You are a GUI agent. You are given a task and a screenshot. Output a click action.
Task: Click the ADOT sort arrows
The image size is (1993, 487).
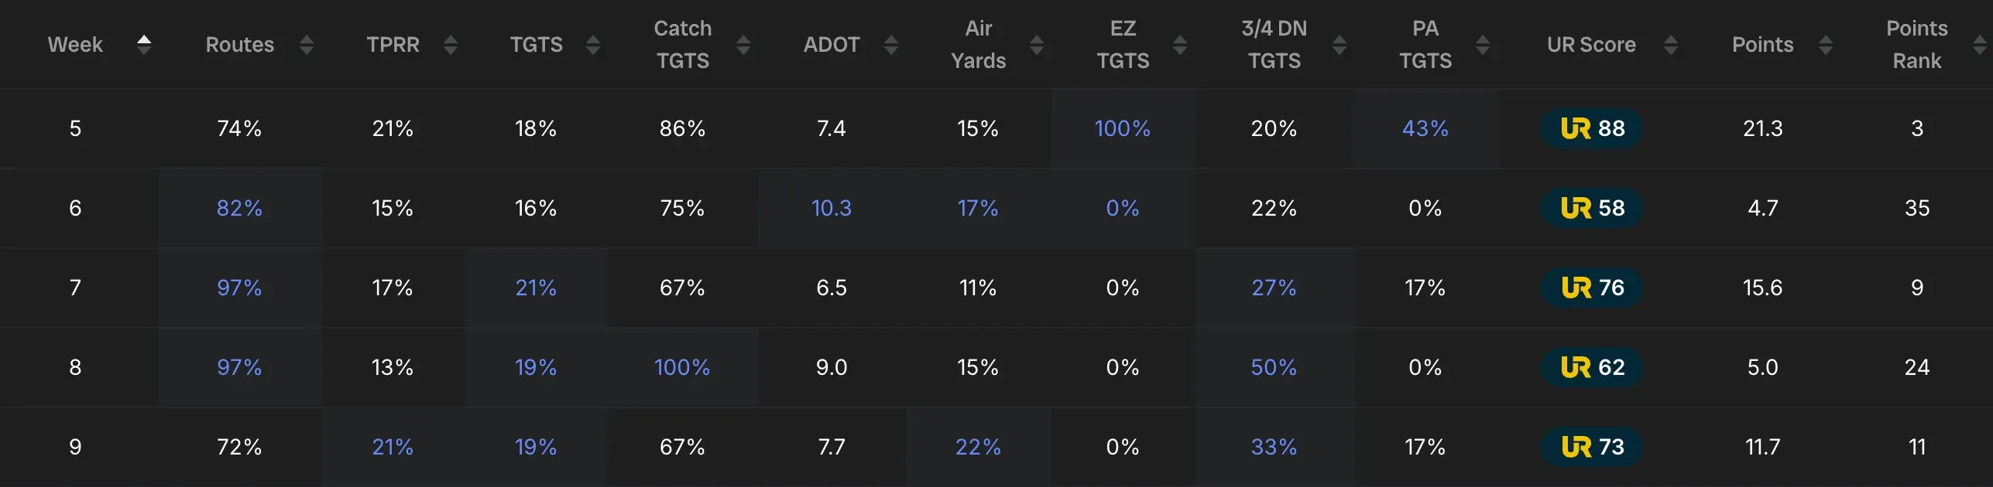[891, 45]
